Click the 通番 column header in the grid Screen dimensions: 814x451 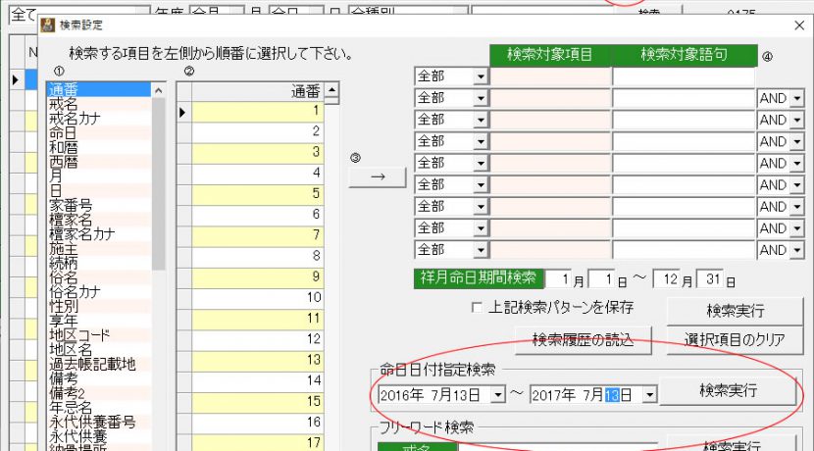[x=258, y=91]
